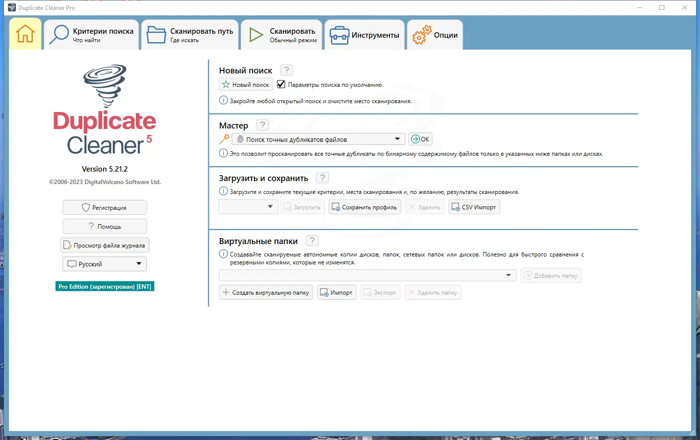Click the Удалить папку button

pyautogui.click(x=433, y=292)
